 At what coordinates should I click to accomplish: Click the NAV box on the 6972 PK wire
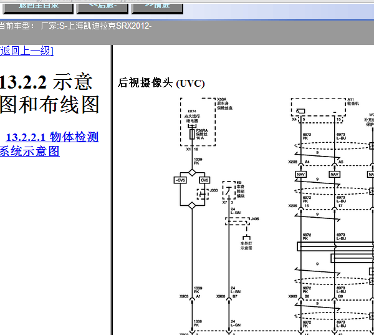pyautogui.click(x=301, y=174)
